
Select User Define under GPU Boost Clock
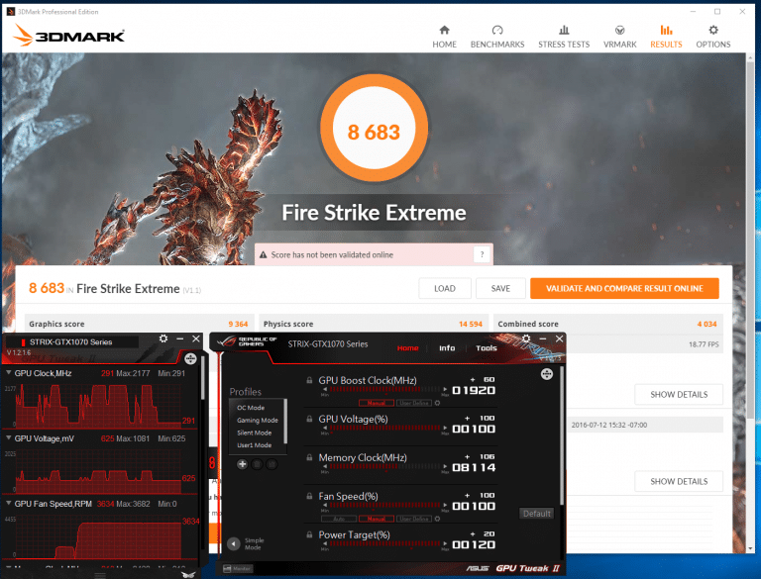click(414, 403)
